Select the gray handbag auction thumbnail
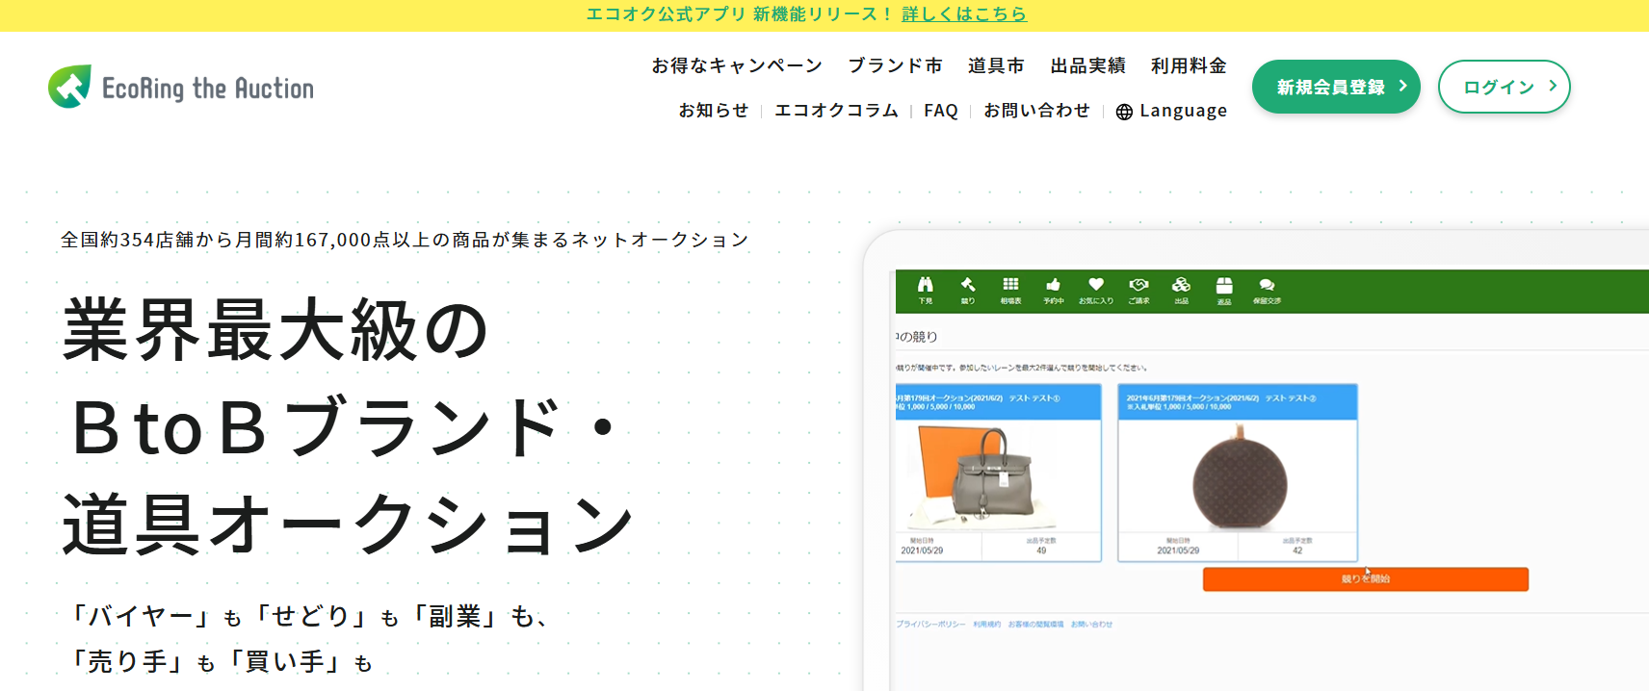 982,475
